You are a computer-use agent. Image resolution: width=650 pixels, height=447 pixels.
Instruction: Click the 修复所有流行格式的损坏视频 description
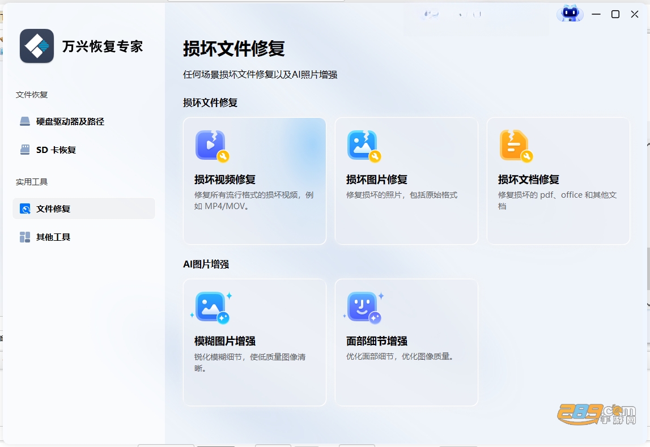pos(254,201)
